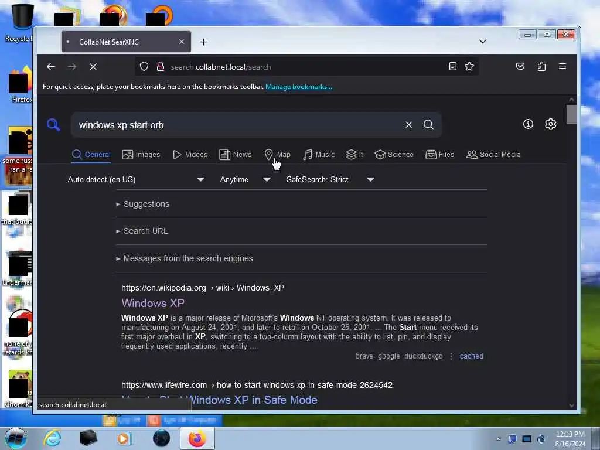The height and width of the screenshot is (450, 600).
Task: Clear the search query with X
Action: (408, 125)
